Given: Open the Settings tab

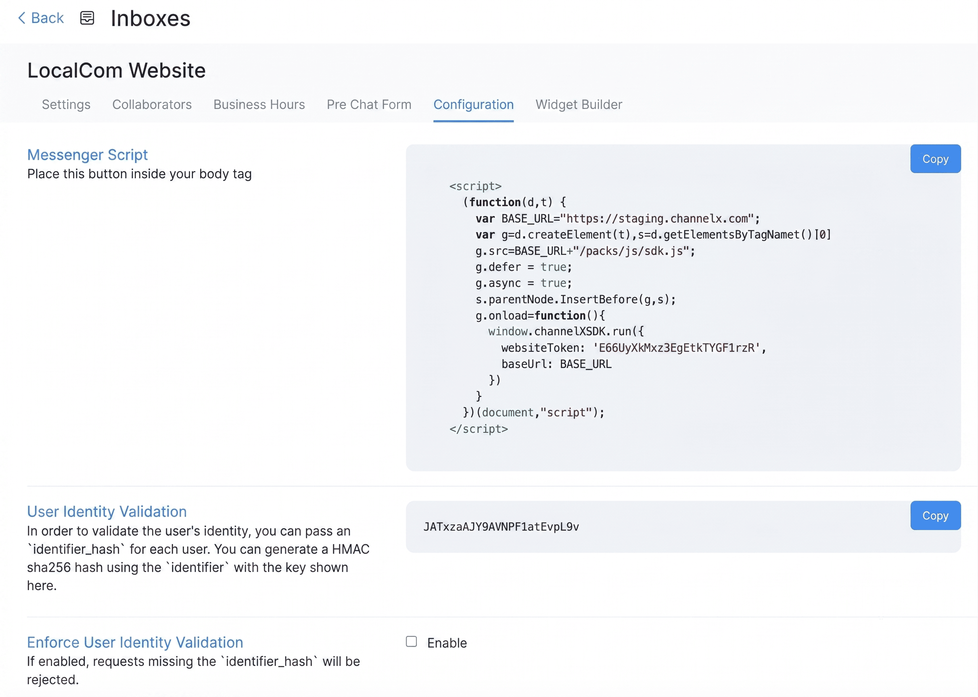Looking at the screenshot, I should click(x=66, y=104).
